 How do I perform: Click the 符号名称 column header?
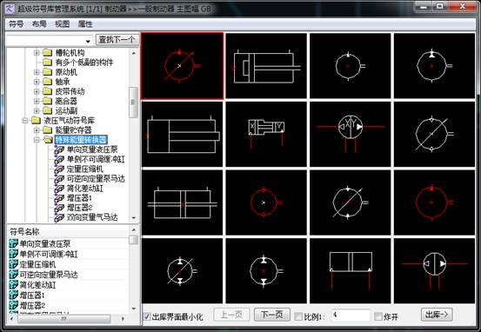click(x=68, y=231)
